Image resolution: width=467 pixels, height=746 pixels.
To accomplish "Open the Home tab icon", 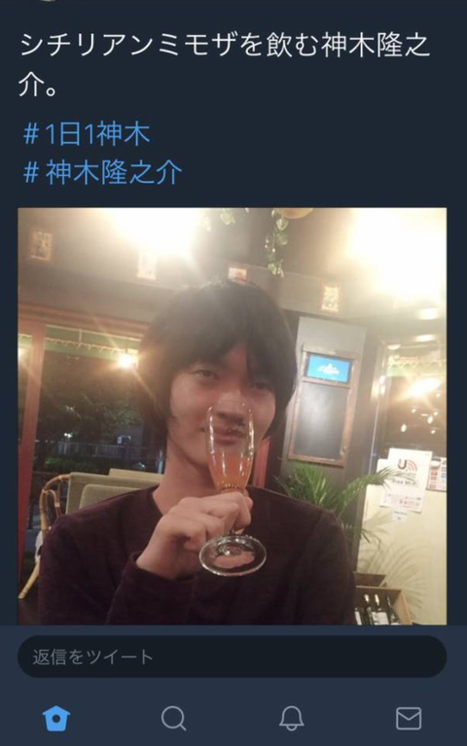I will point(56,718).
